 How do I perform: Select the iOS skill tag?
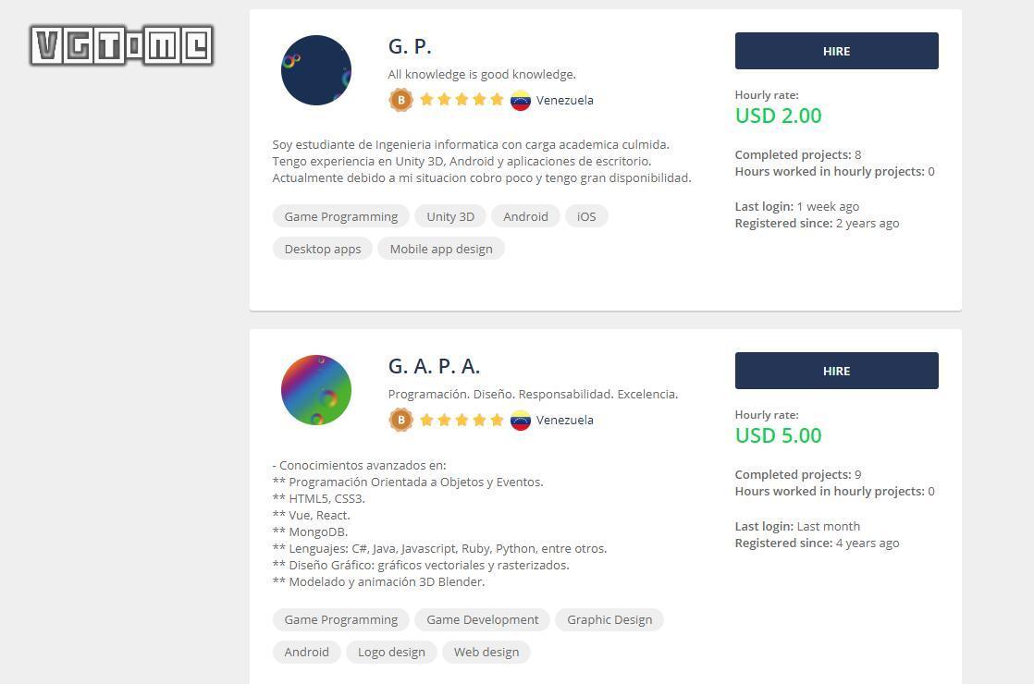586,216
